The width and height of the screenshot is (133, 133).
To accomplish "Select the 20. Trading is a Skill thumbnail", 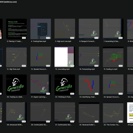I will click(x=16, y=85).
